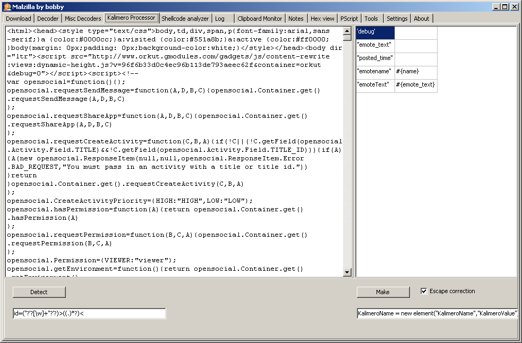Go to the Settings tab
Image resolution: width=522 pixels, height=343 pixels.
point(397,19)
